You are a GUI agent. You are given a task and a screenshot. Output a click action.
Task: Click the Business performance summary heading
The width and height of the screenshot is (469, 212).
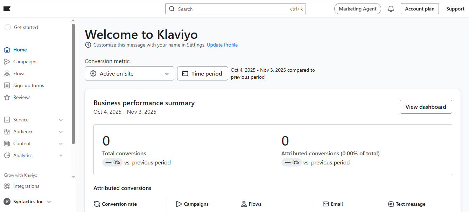click(144, 103)
